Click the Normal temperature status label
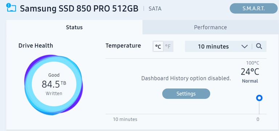 click(x=250, y=81)
